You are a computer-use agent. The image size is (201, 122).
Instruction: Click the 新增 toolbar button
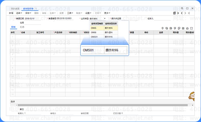pos(11,13)
